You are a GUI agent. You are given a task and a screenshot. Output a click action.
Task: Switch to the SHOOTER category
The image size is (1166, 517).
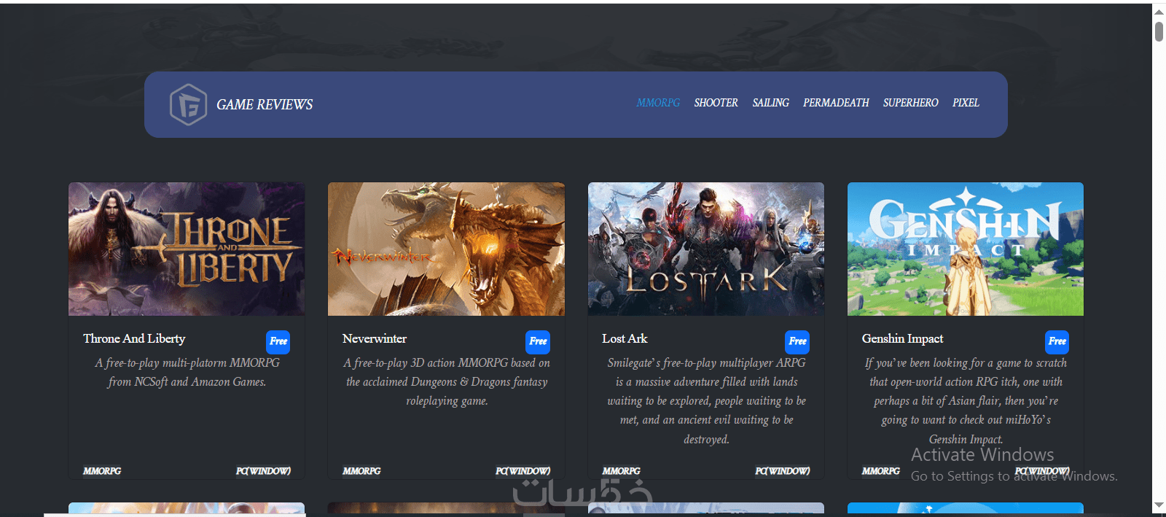(716, 103)
